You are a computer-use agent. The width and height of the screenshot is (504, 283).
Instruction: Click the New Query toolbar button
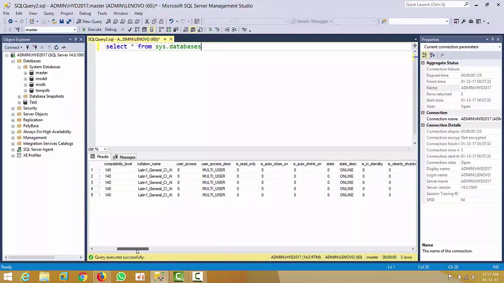(89, 21)
